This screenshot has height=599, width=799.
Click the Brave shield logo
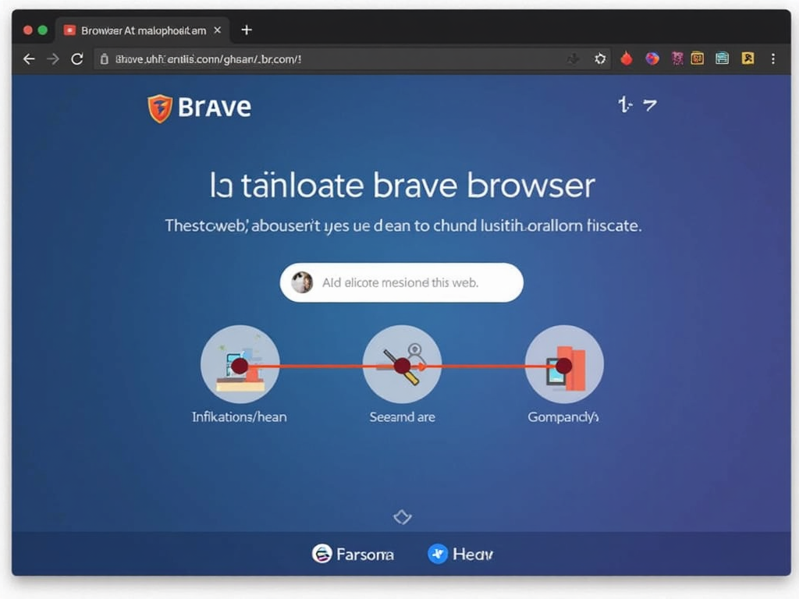tap(160, 108)
